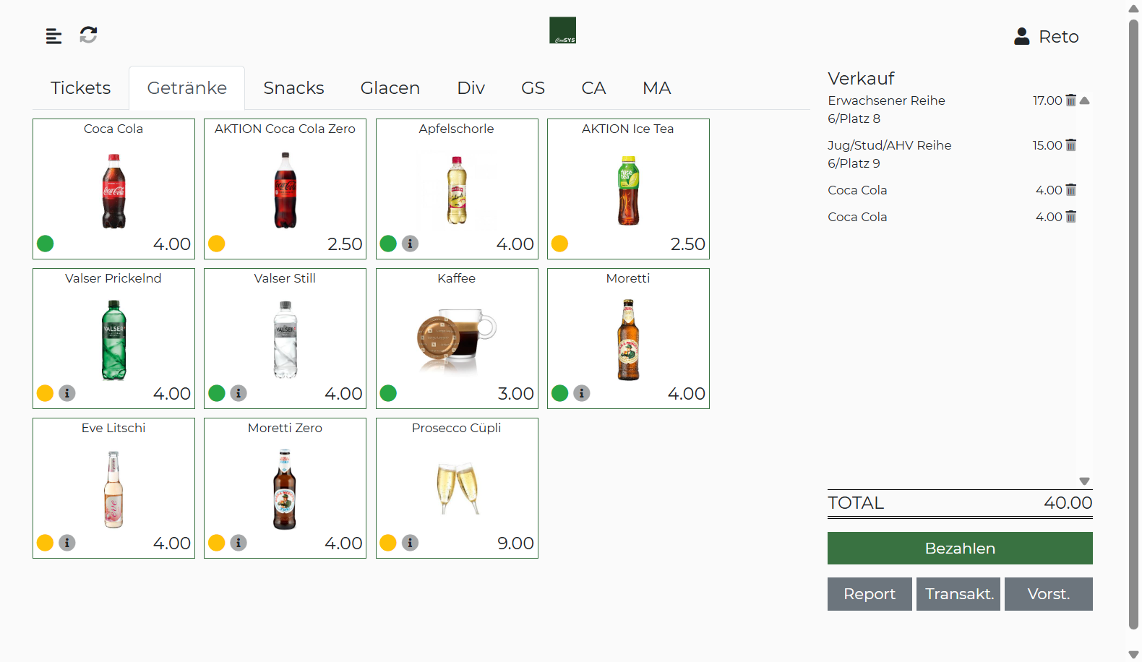Image resolution: width=1142 pixels, height=662 pixels.
Task: Open the Snacks tab
Action: point(293,88)
